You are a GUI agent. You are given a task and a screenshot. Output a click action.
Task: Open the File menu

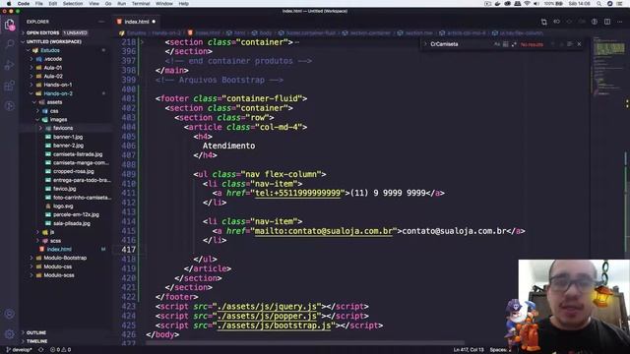(x=39, y=4)
